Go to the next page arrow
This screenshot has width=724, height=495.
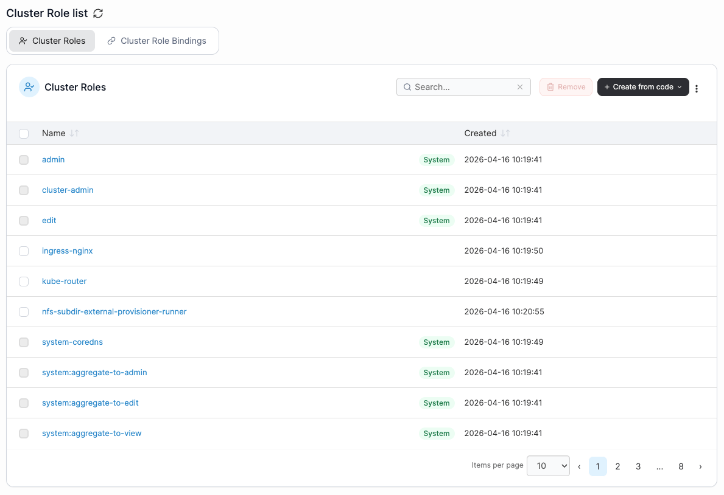[x=700, y=466]
